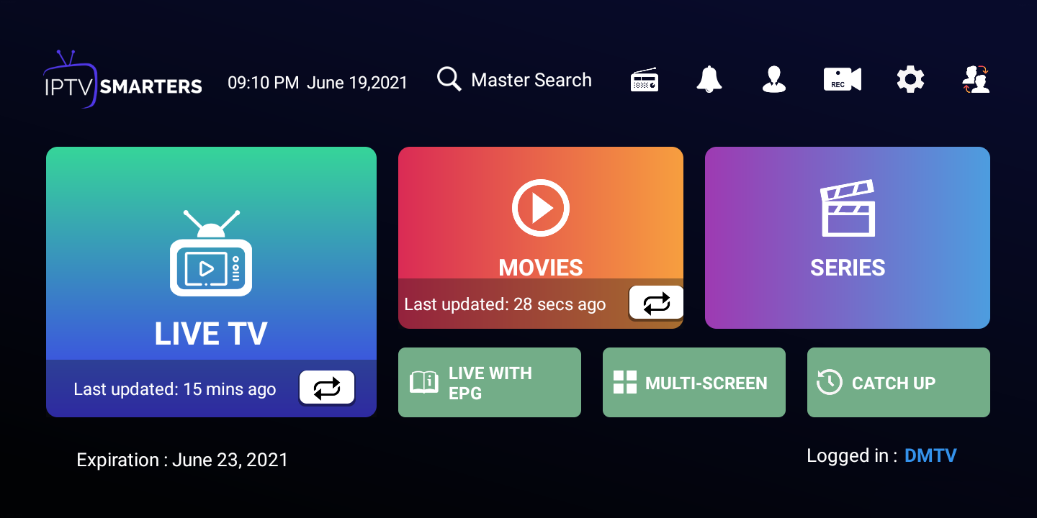Open the REC recordings camera icon

click(x=842, y=79)
